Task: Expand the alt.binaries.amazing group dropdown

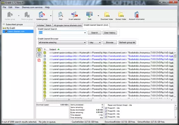Action: point(85,42)
